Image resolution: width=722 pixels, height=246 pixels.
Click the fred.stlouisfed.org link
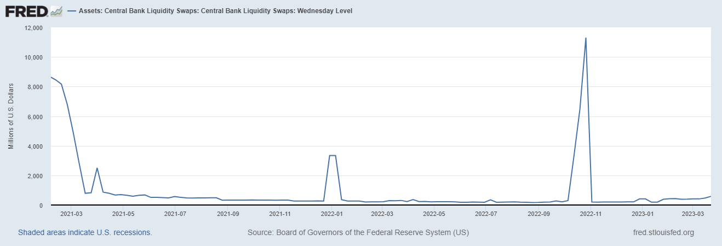pos(663,232)
